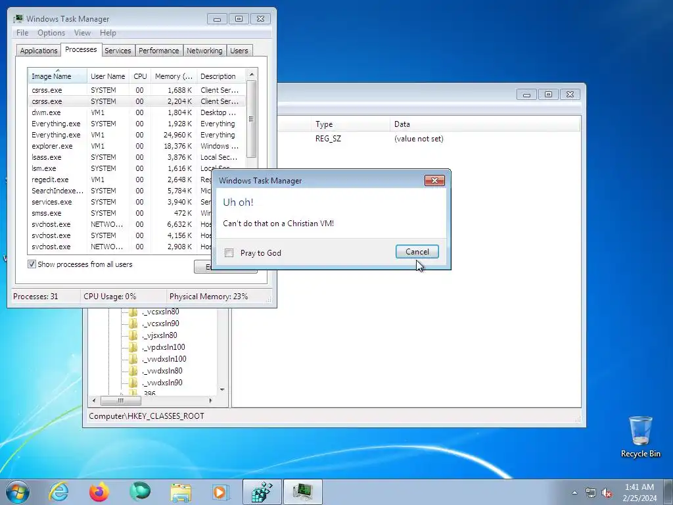
Task: Open the Help menu in Task Manager
Action: pos(108,33)
